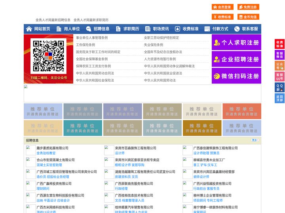Image resolution: width=285 pixels, height=213 pixels.
Task: Open 柳城县世勇木业加工厂 link
Action: [x=209, y=160]
